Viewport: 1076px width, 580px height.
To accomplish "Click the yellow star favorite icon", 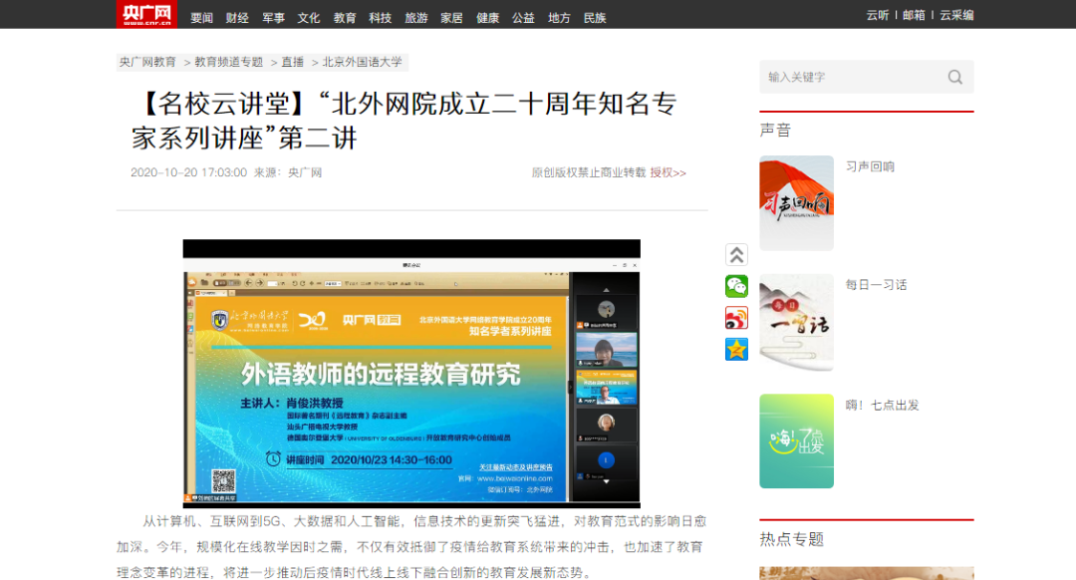I will point(736,350).
